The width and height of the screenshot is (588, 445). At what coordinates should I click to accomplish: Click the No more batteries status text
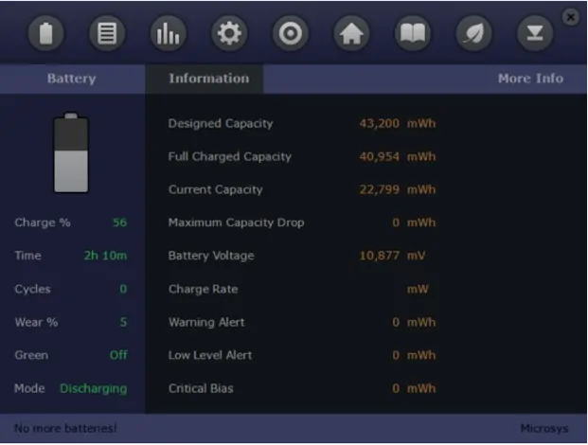[65, 428]
